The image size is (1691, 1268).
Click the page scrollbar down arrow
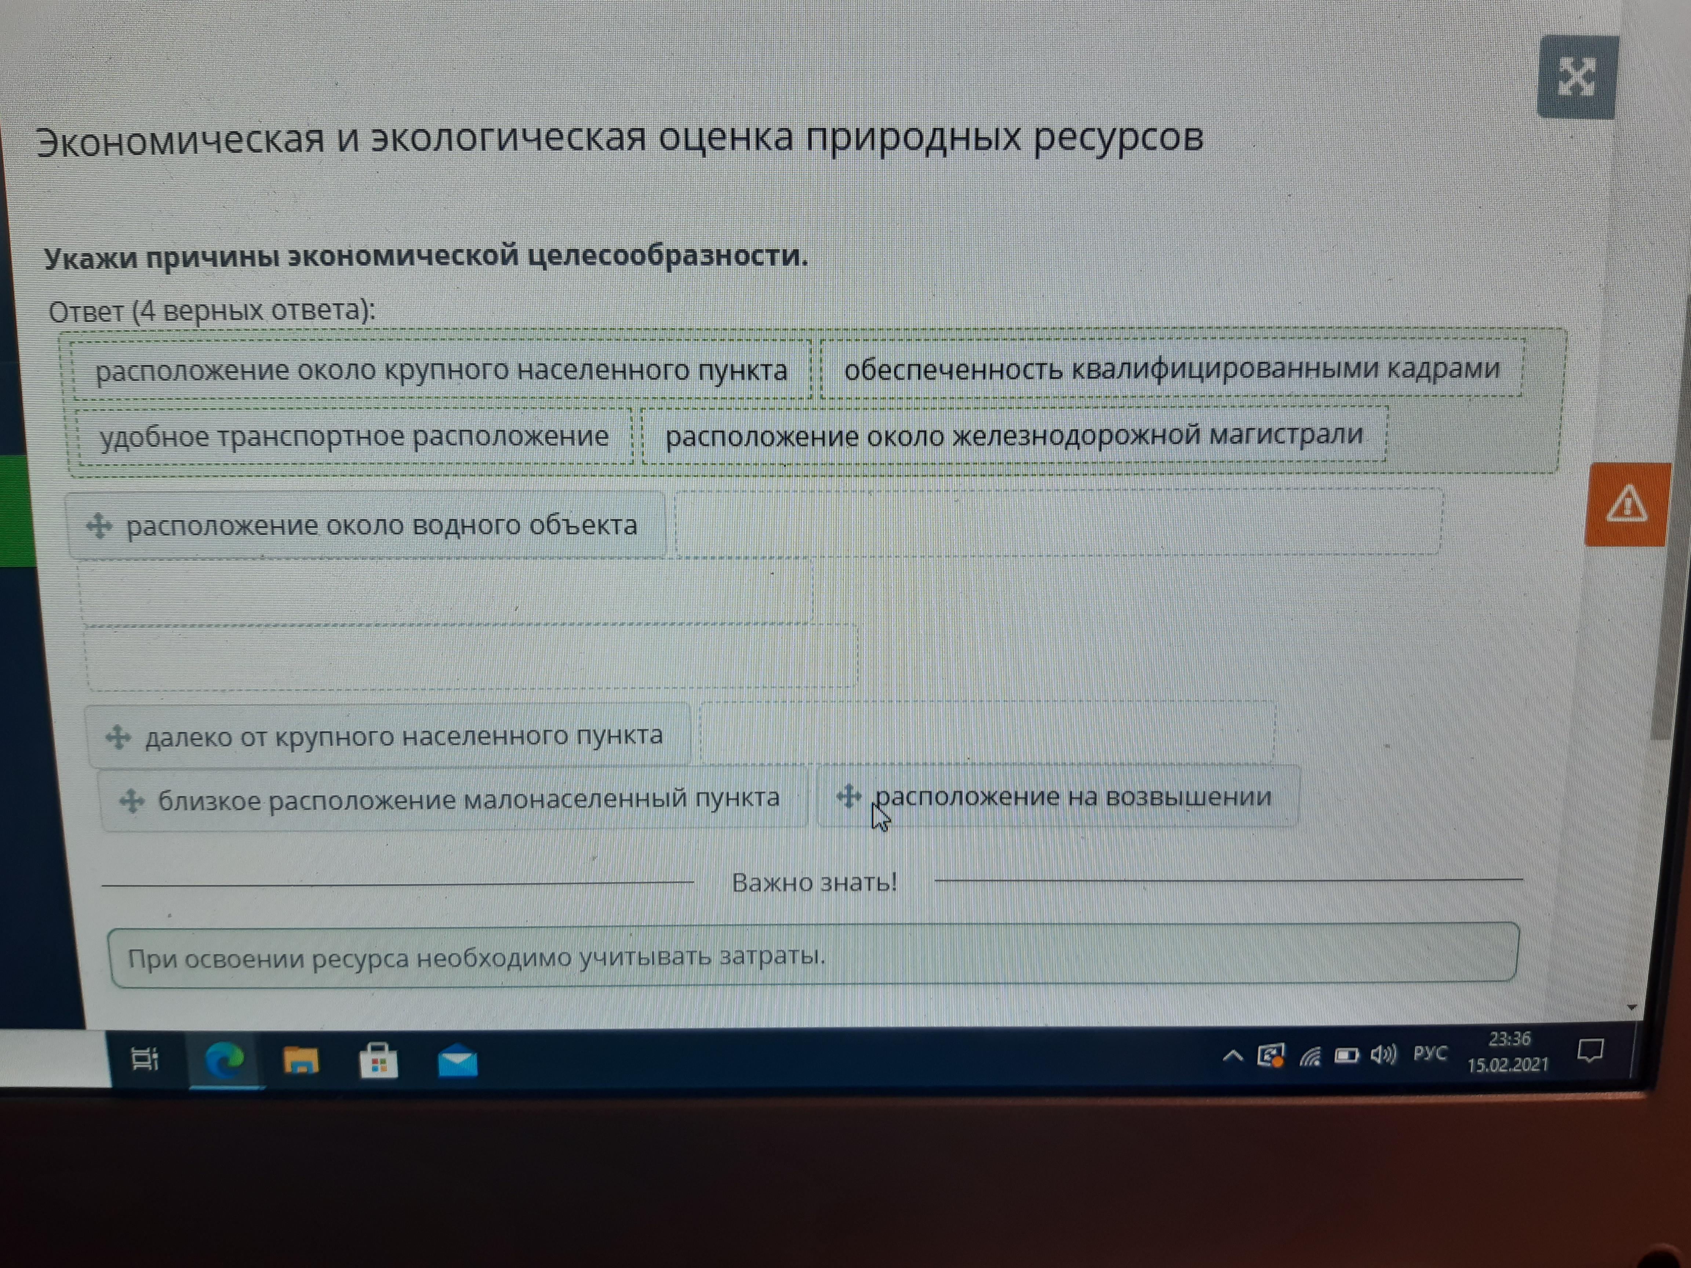pyautogui.click(x=1632, y=1008)
